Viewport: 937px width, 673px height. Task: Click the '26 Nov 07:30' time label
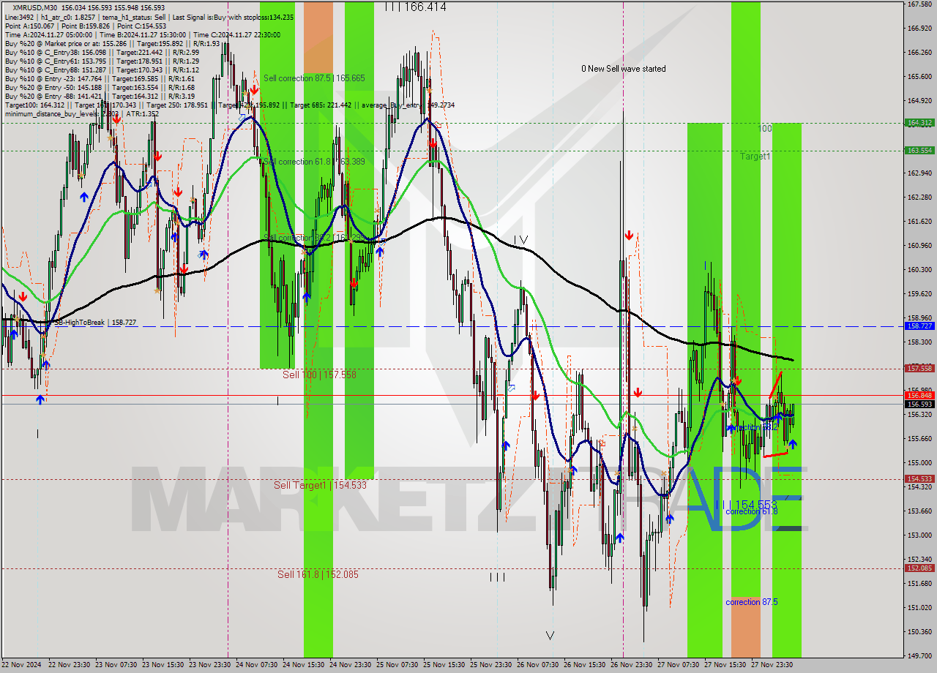click(x=537, y=665)
